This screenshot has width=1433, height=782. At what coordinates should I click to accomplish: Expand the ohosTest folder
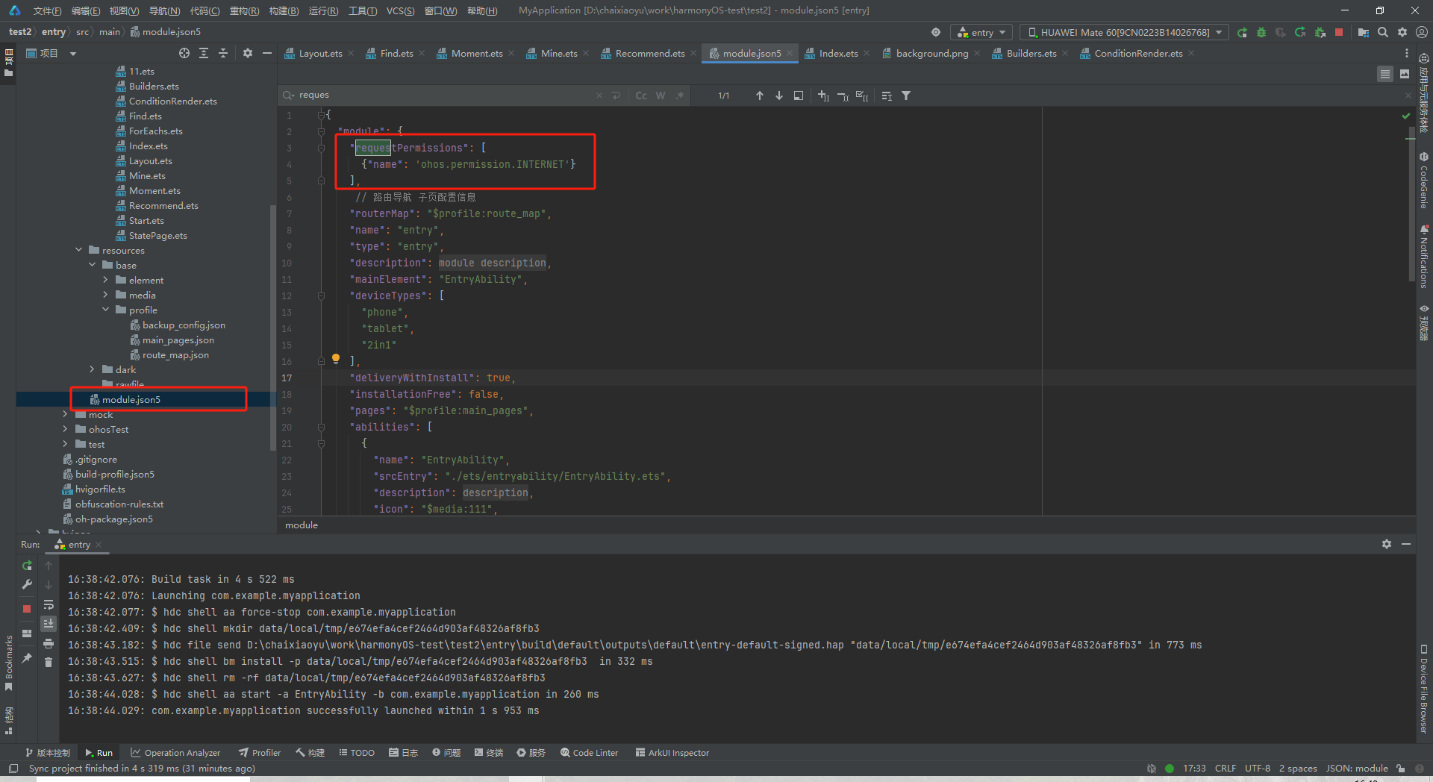(x=65, y=429)
